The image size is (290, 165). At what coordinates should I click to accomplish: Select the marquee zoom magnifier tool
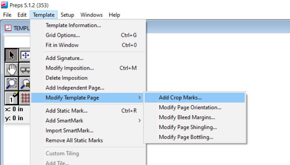(12, 84)
